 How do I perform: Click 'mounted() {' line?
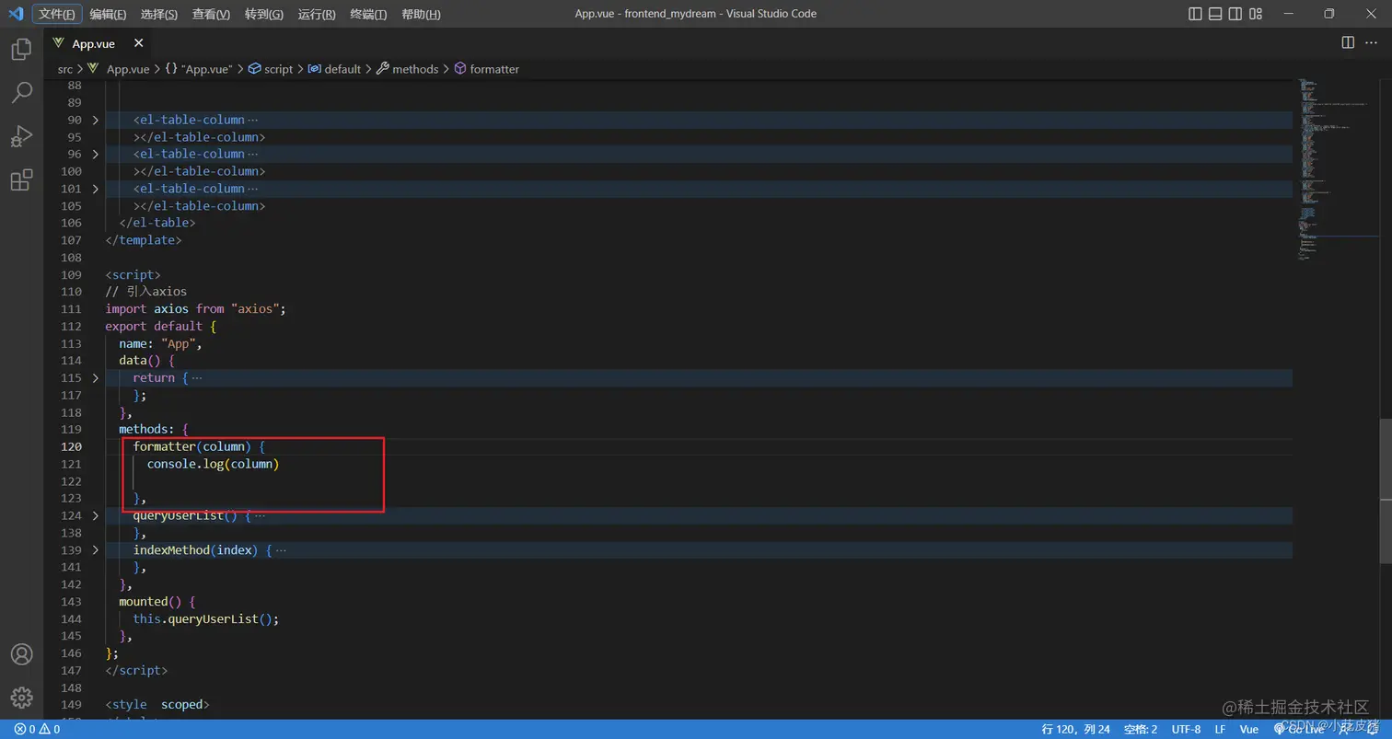157,602
